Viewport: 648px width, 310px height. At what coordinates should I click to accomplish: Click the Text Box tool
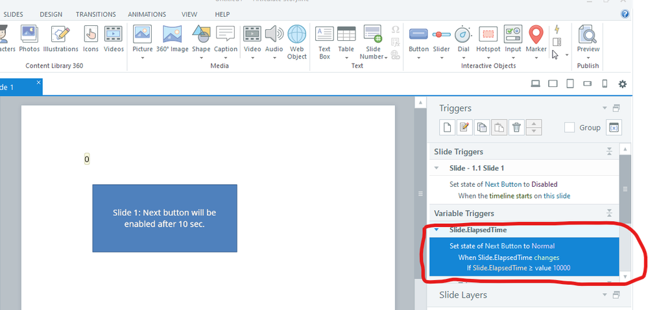click(x=324, y=42)
